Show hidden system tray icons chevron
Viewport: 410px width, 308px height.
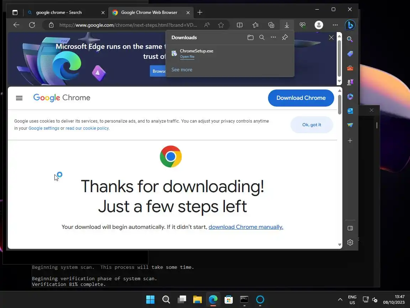(340, 299)
